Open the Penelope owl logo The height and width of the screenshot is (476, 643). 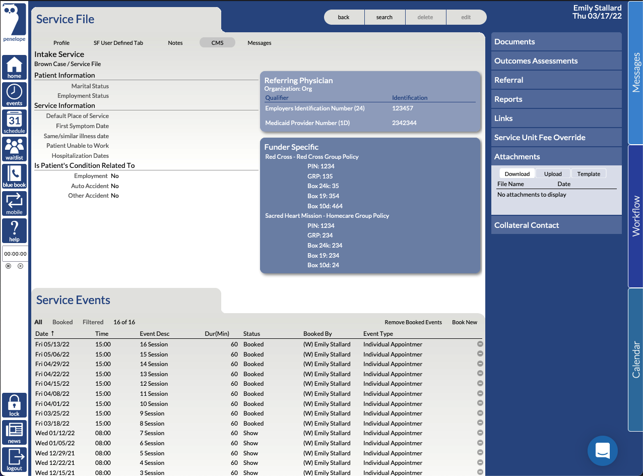15,23
